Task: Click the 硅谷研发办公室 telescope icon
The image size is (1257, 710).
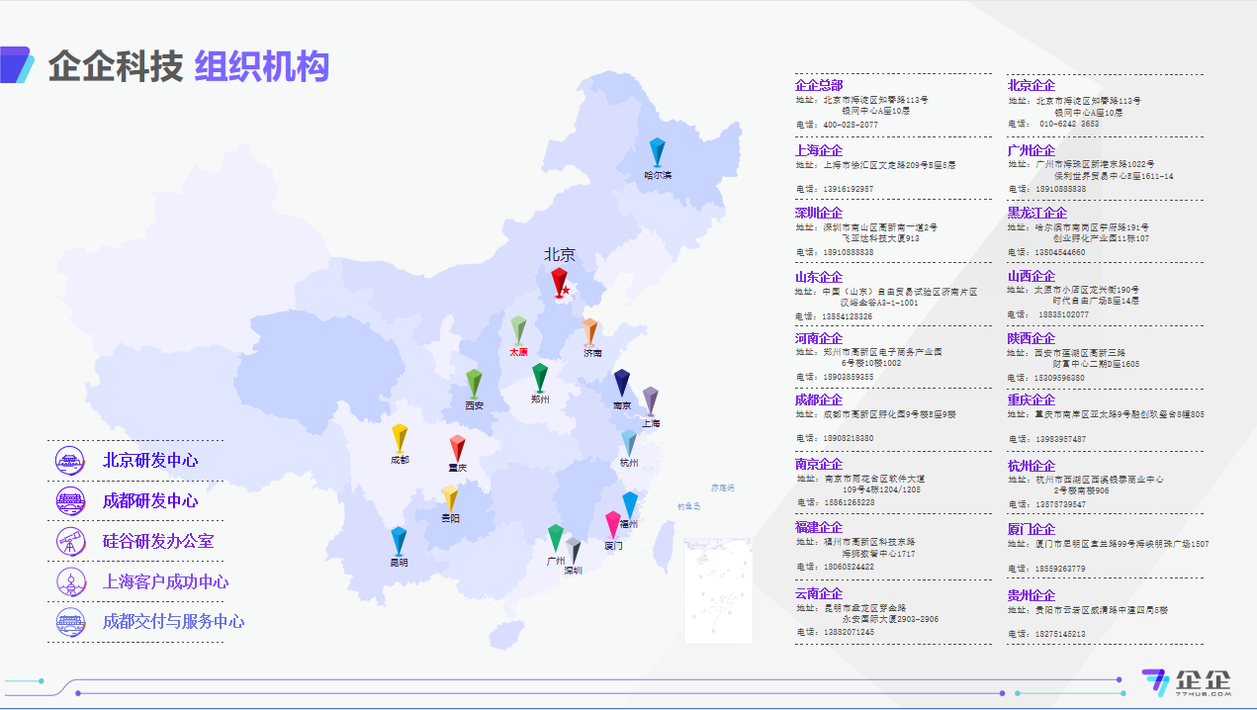Action: coord(68,541)
